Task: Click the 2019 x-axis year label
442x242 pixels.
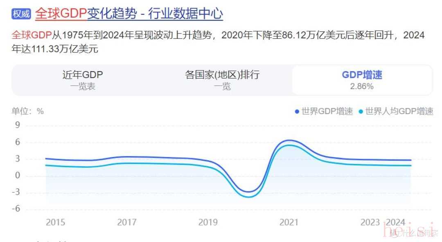Action: point(208,222)
